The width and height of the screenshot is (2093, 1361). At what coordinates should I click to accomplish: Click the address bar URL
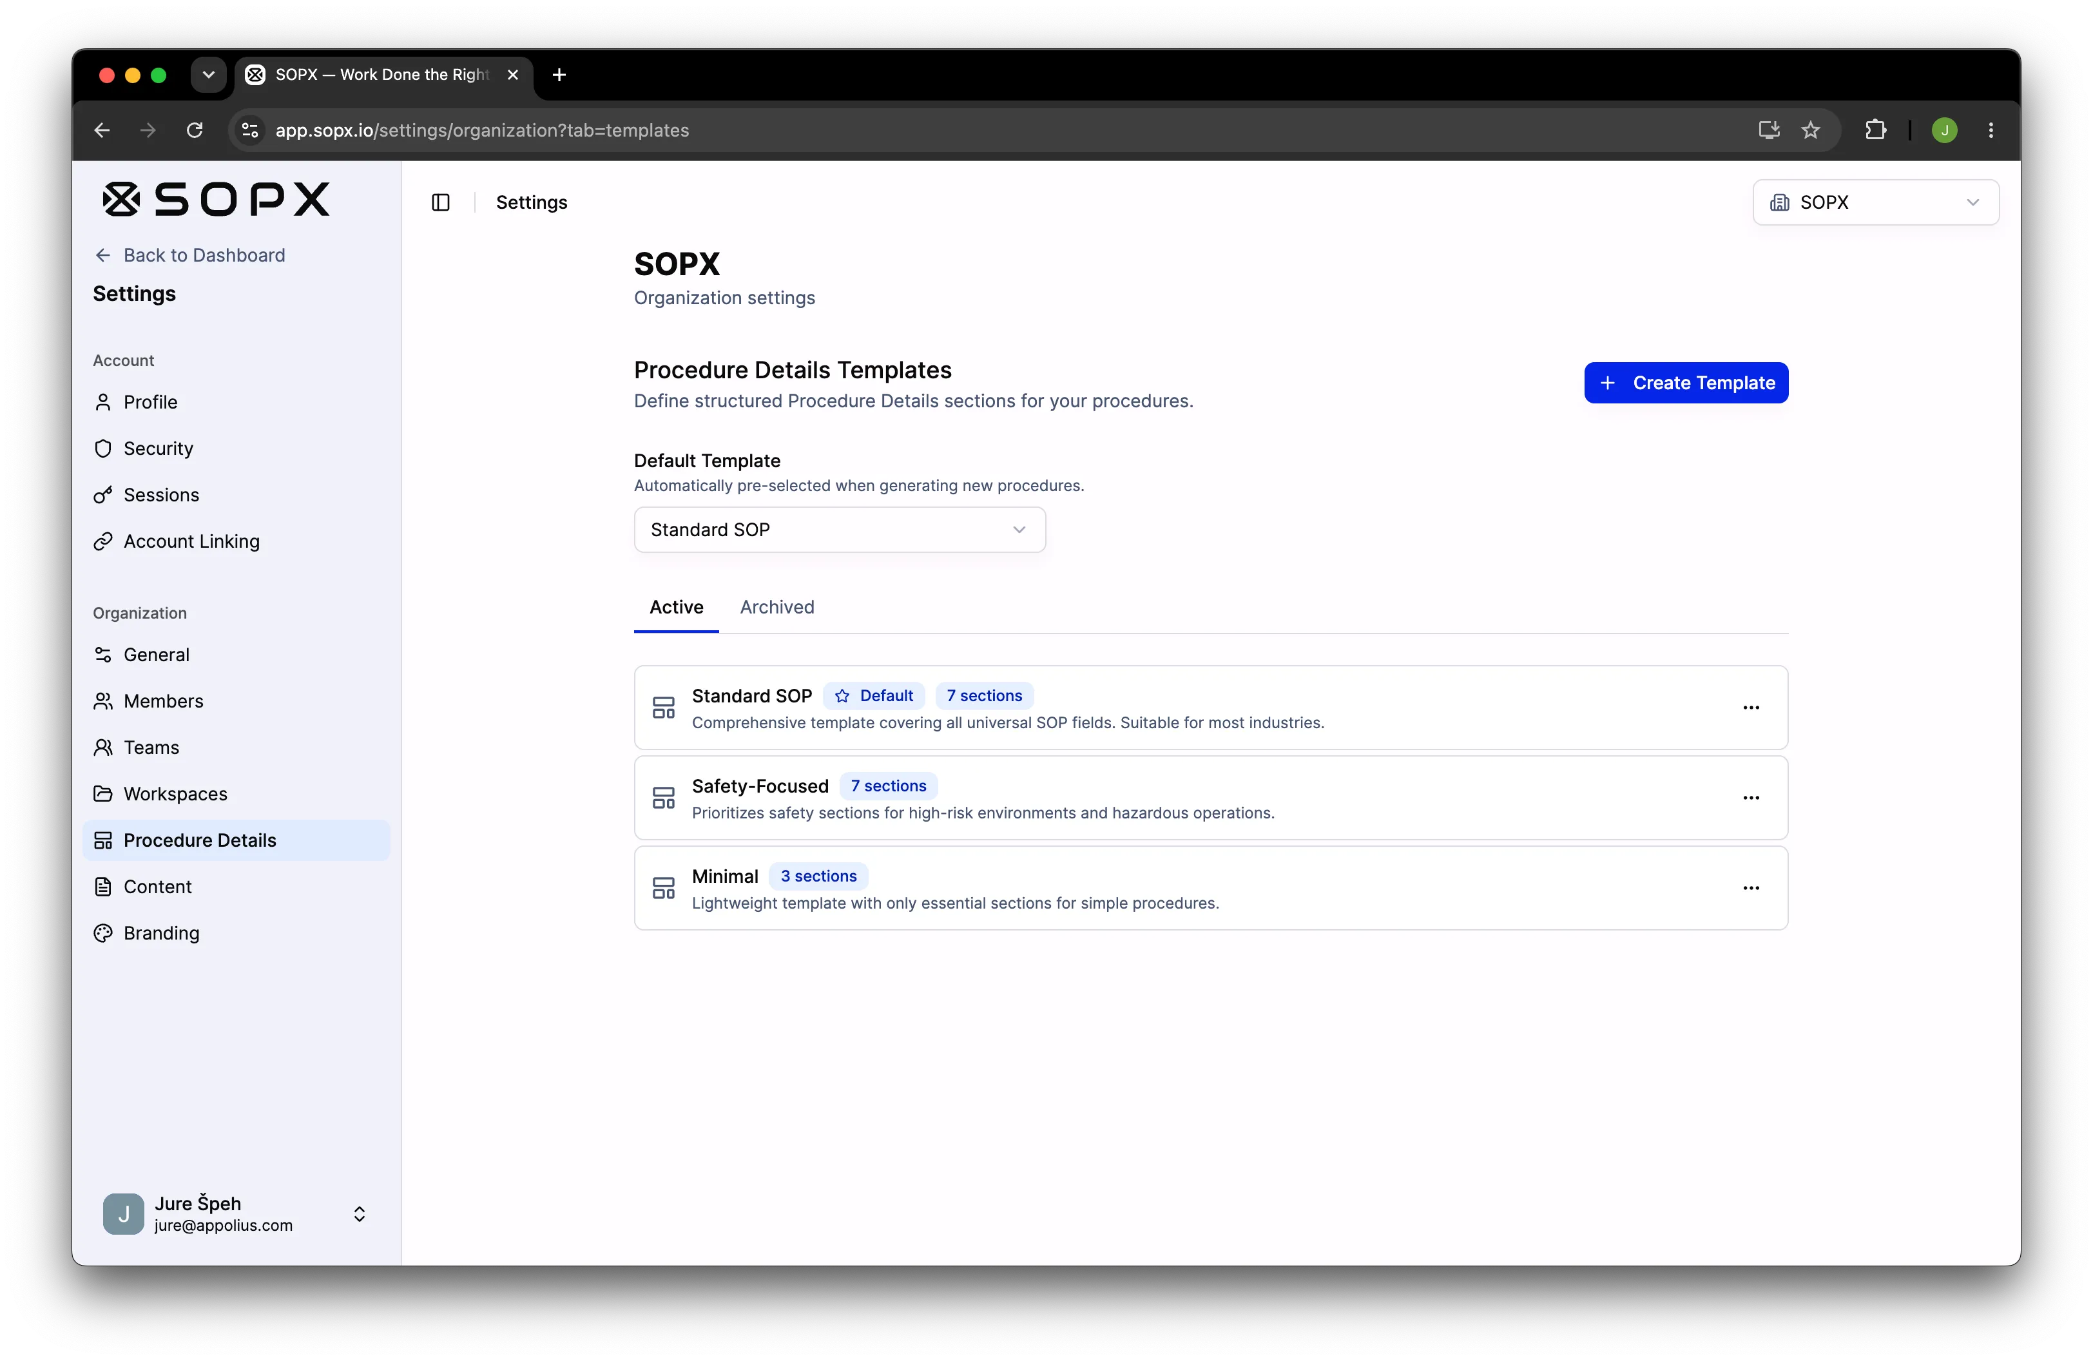(x=482, y=130)
